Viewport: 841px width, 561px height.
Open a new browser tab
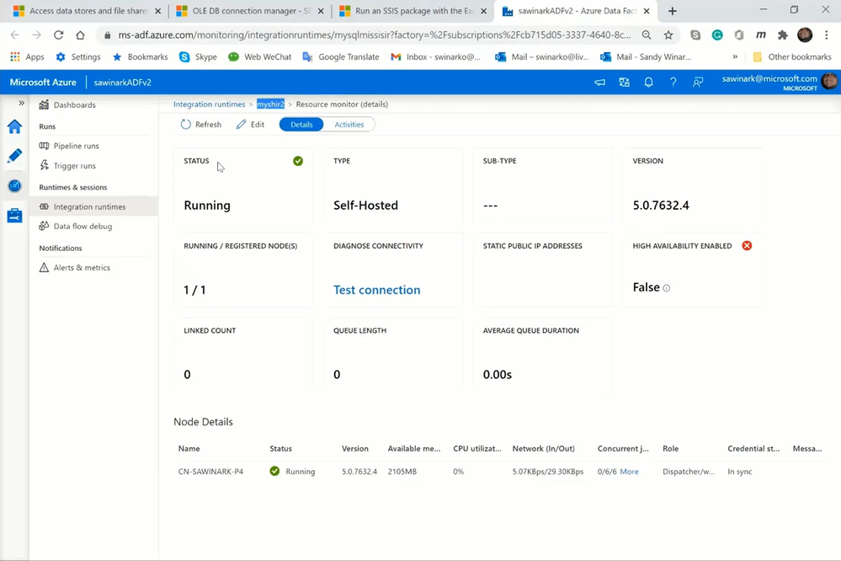tap(673, 11)
